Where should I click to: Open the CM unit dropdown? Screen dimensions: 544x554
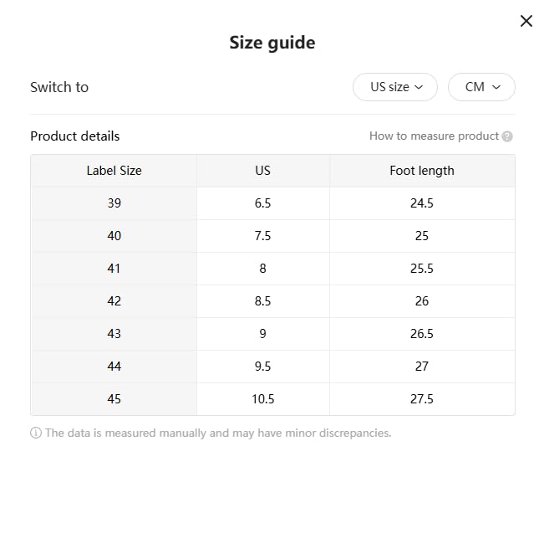click(481, 87)
